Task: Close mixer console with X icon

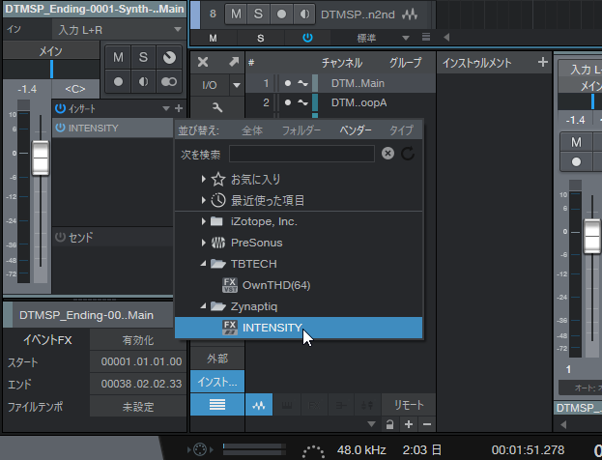Action: point(203,62)
